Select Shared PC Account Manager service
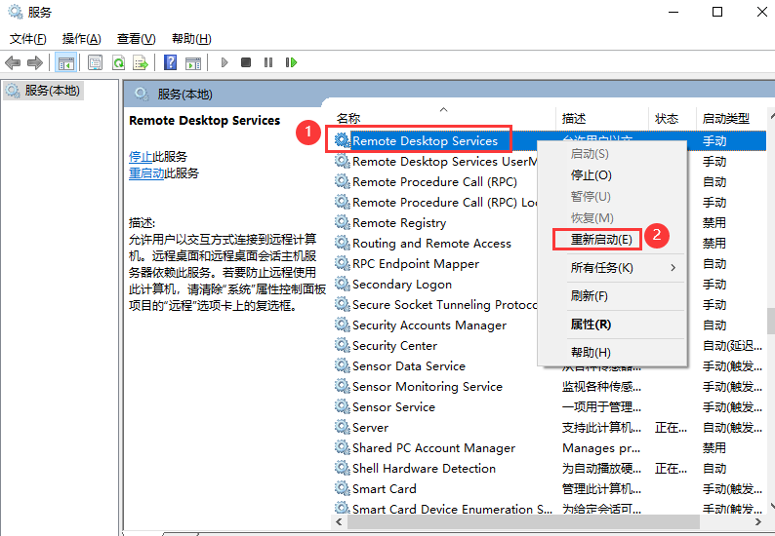This screenshot has width=775, height=536. (433, 448)
